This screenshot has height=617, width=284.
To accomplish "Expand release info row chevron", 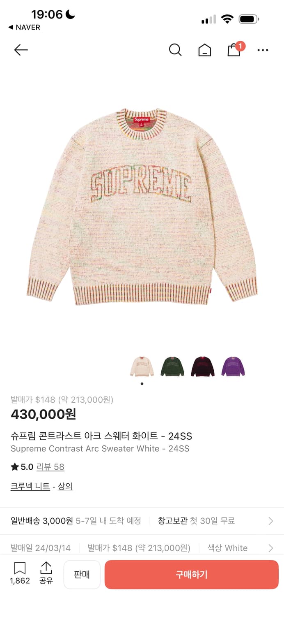I will coord(270,548).
